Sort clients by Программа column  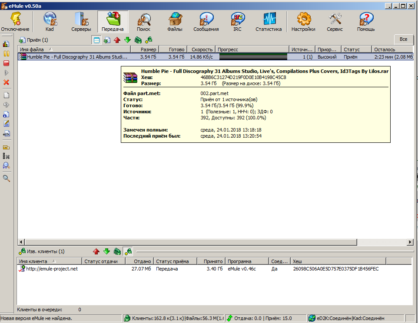(x=247, y=261)
